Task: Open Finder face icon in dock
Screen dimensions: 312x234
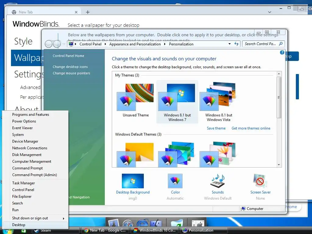Action: coord(156,223)
